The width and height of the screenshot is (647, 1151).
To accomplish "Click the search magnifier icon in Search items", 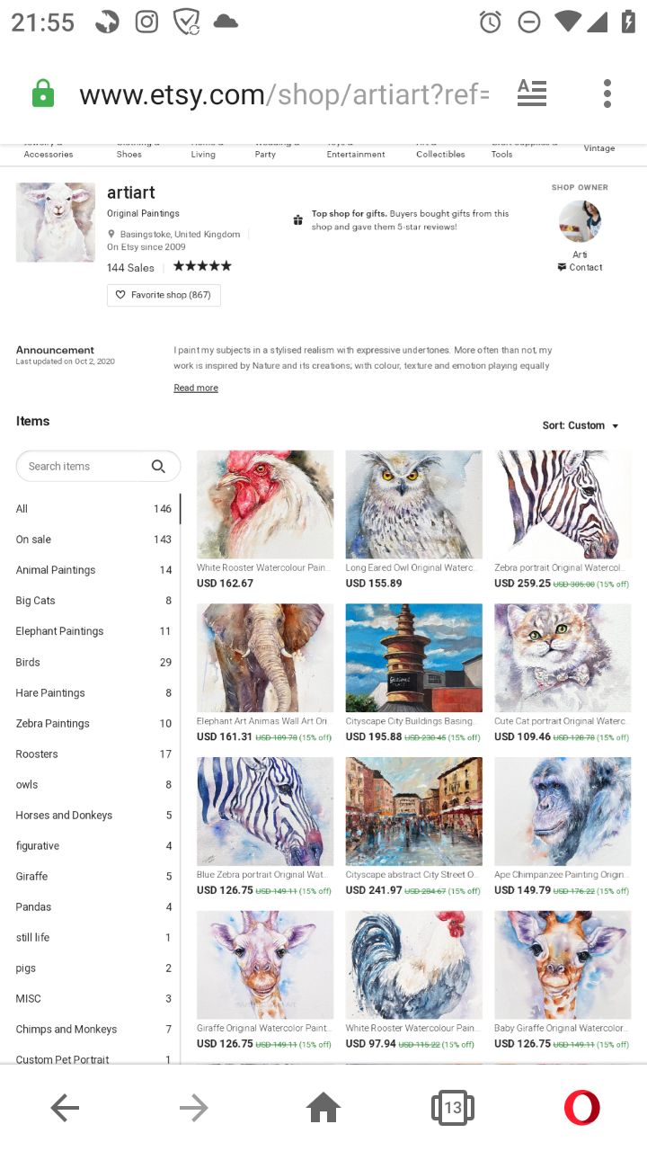I will [x=158, y=466].
